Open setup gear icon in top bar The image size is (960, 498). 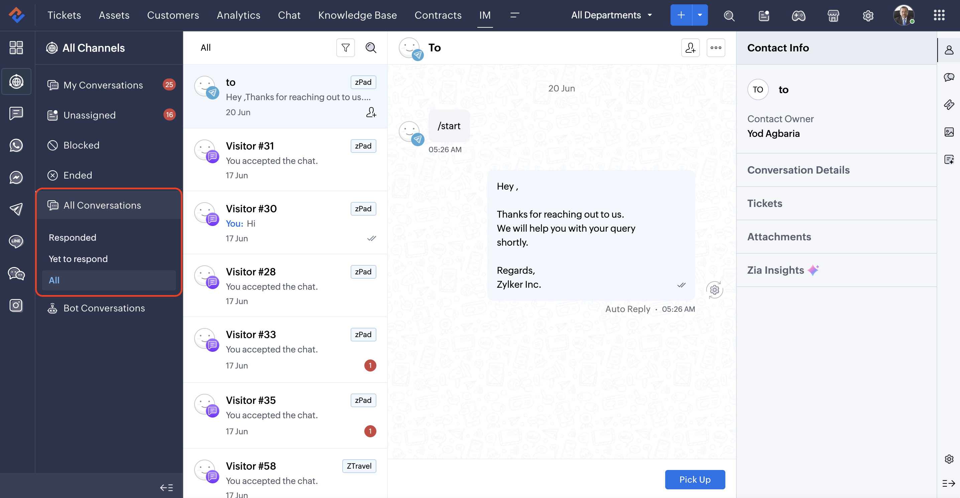[868, 16]
